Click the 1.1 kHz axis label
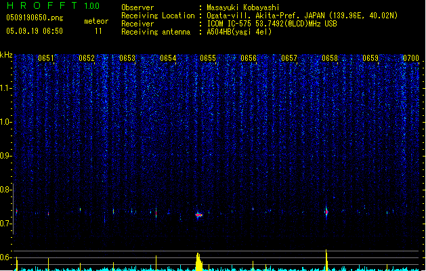This screenshot has width=426, height=271. tap(6, 88)
